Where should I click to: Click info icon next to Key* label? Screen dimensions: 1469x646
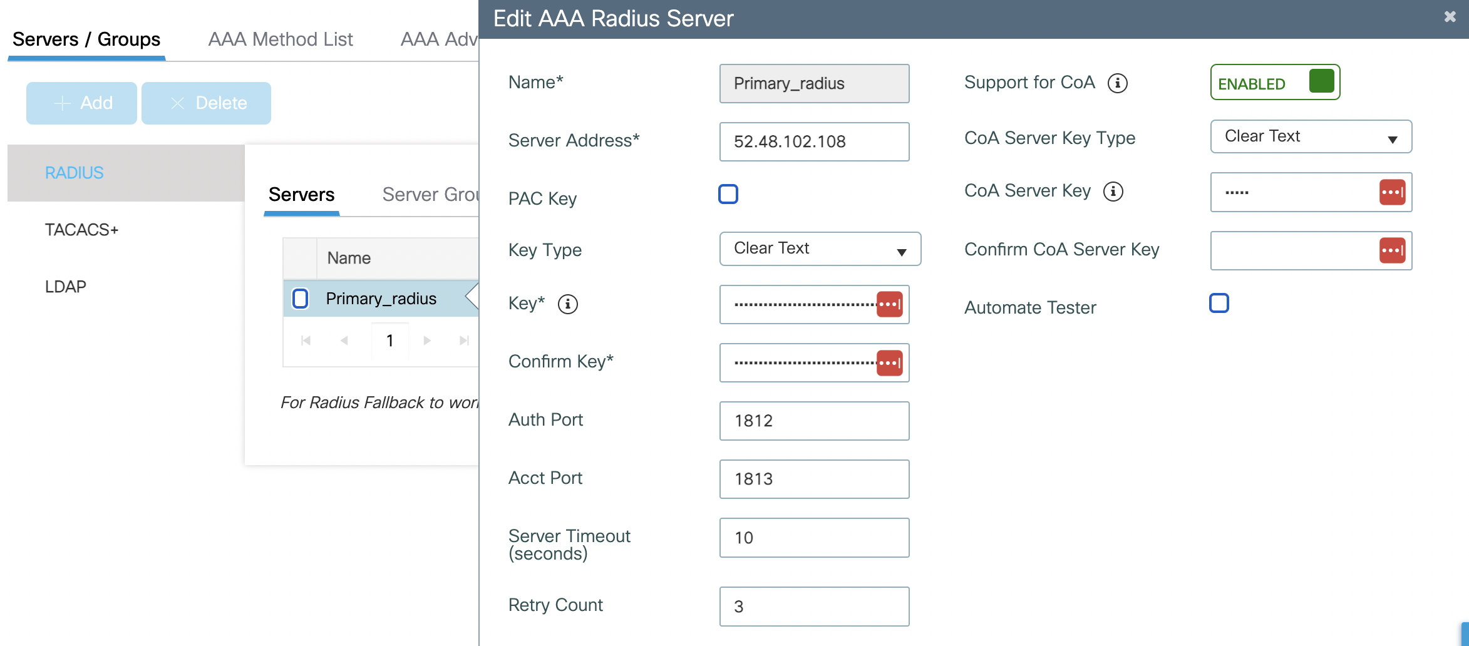click(x=567, y=304)
